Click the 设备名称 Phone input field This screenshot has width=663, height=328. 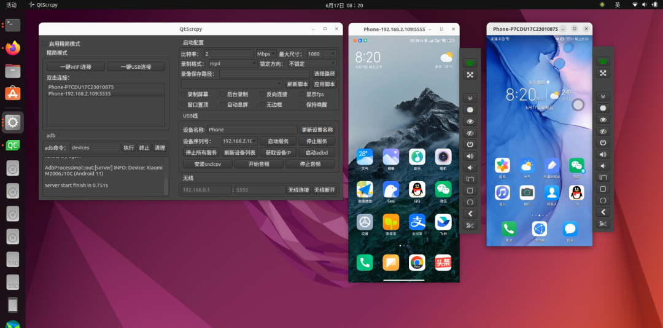(x=252, y=130)
